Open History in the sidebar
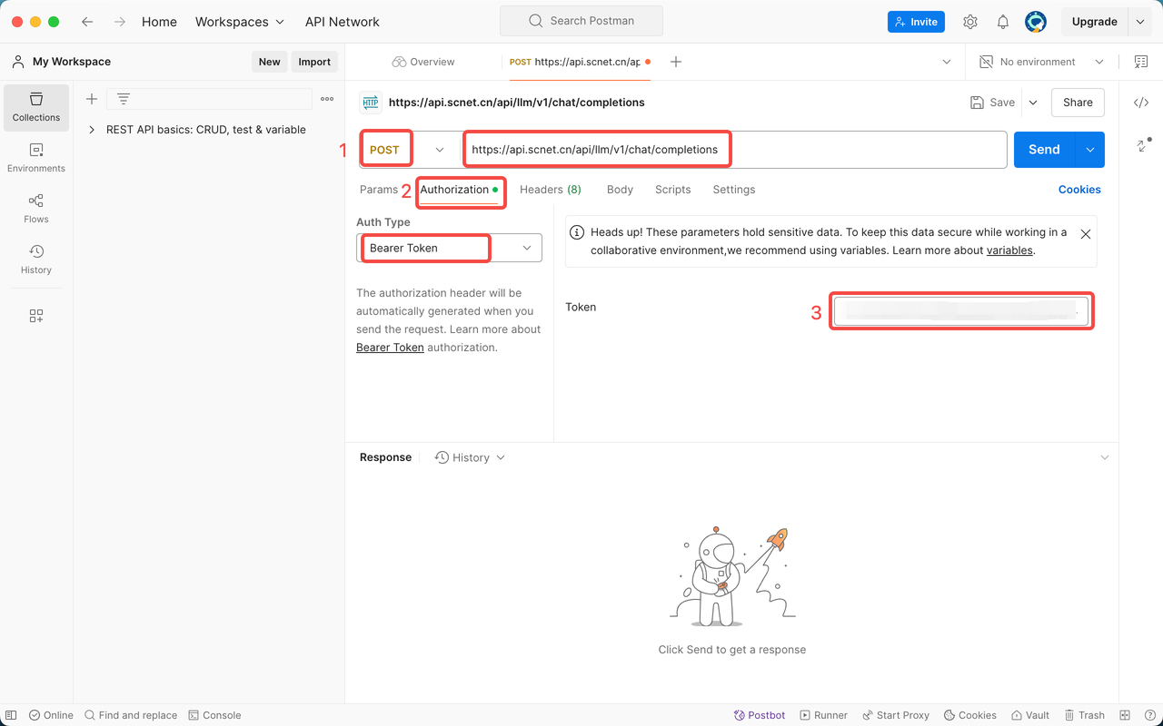 pyautogui.click(x=36, y=260)
